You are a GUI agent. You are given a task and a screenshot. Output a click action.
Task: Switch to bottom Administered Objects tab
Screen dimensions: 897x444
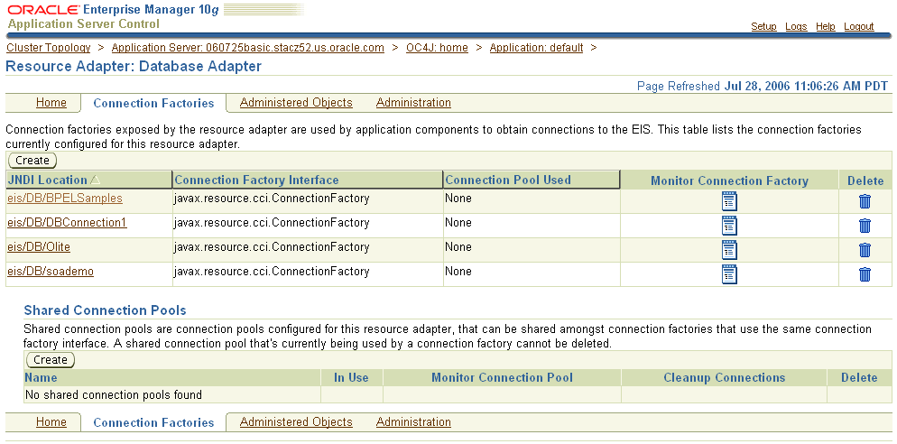(x=296, y=422)
